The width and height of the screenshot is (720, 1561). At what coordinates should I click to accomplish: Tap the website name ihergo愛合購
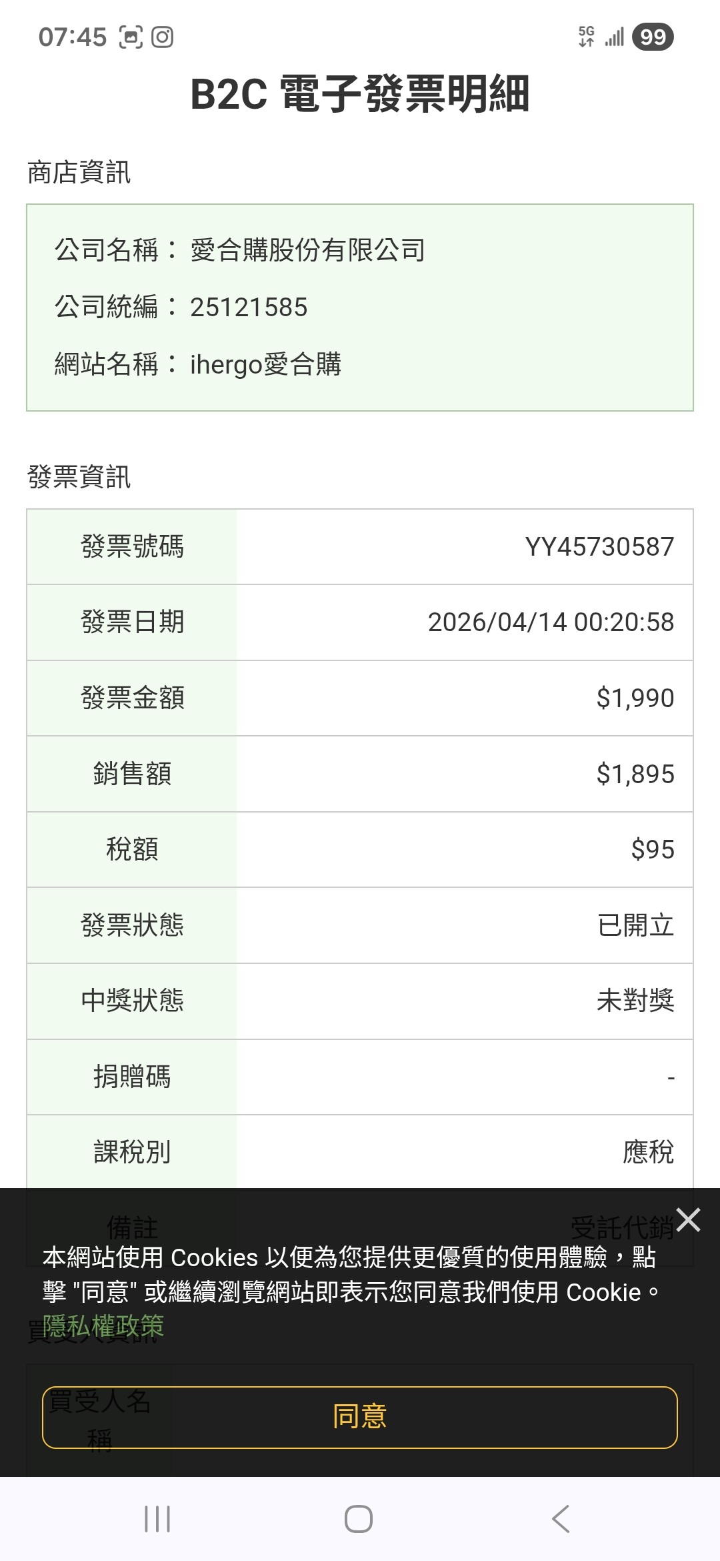click(265, 365)
